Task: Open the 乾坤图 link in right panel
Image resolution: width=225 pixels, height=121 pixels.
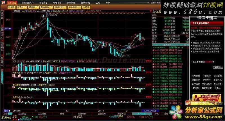Action: coord(196,88)
